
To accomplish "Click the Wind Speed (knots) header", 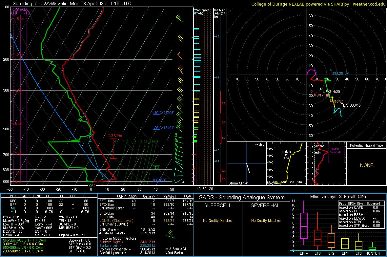I will 202,11.
